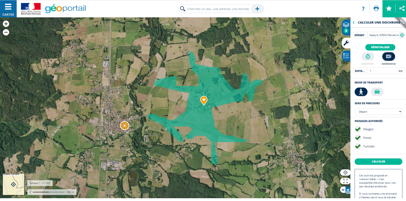Image resolution: width=406 pixels, height=201 pixels.
Task: Show the map legend list icon
Action: 346,56
